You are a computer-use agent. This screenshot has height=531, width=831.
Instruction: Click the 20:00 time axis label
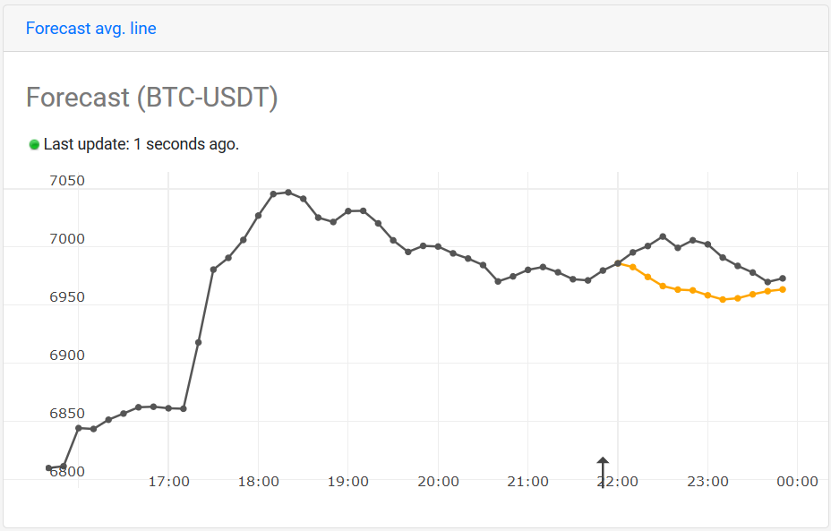click(x=438, y=482)
